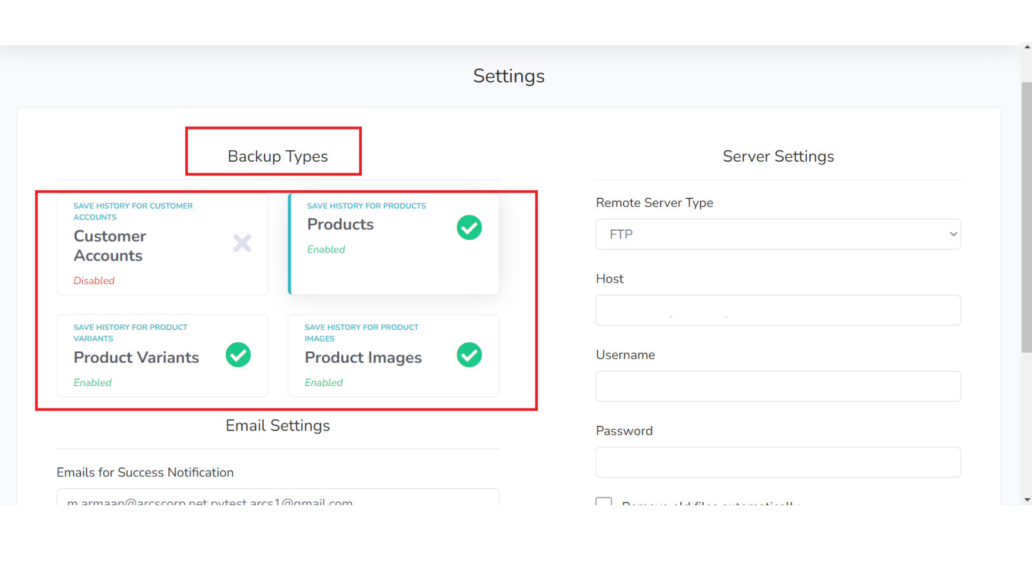Select the Server Settings section heading

click(778, 157)
